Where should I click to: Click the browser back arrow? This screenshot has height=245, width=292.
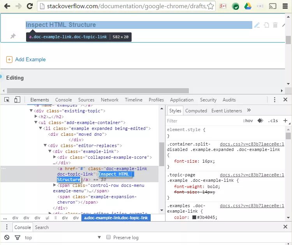[7, 6]
